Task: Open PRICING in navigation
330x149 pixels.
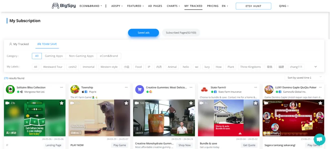Action: (213, 6)
